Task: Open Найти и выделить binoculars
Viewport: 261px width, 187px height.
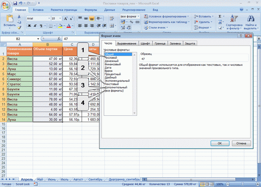Action: [x=251, y=22]
